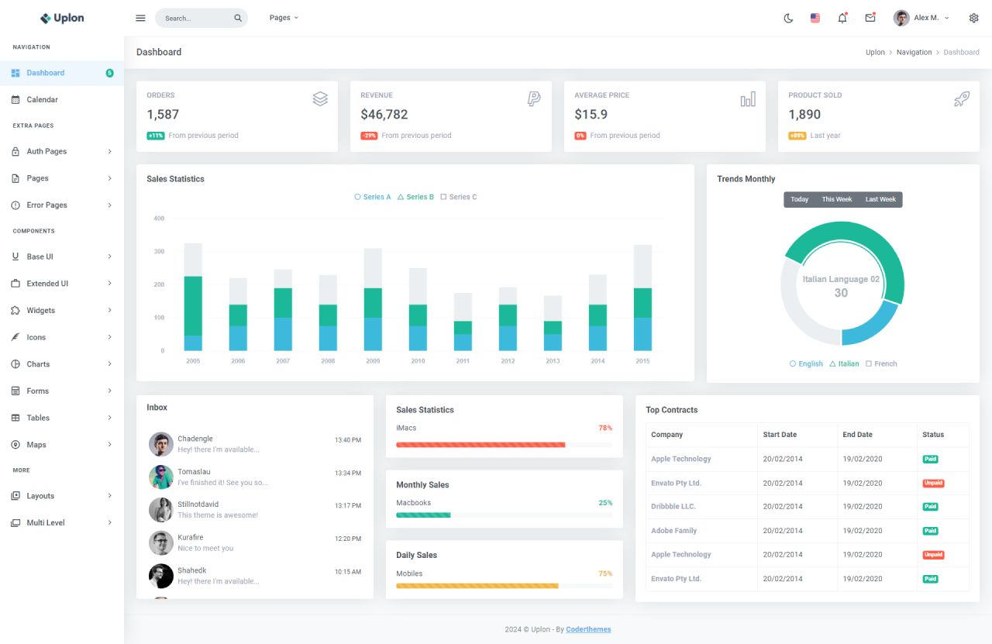Toggle Series C in chart legend
The height and width of the screenshot is (644, 992).
pos(459,197)
